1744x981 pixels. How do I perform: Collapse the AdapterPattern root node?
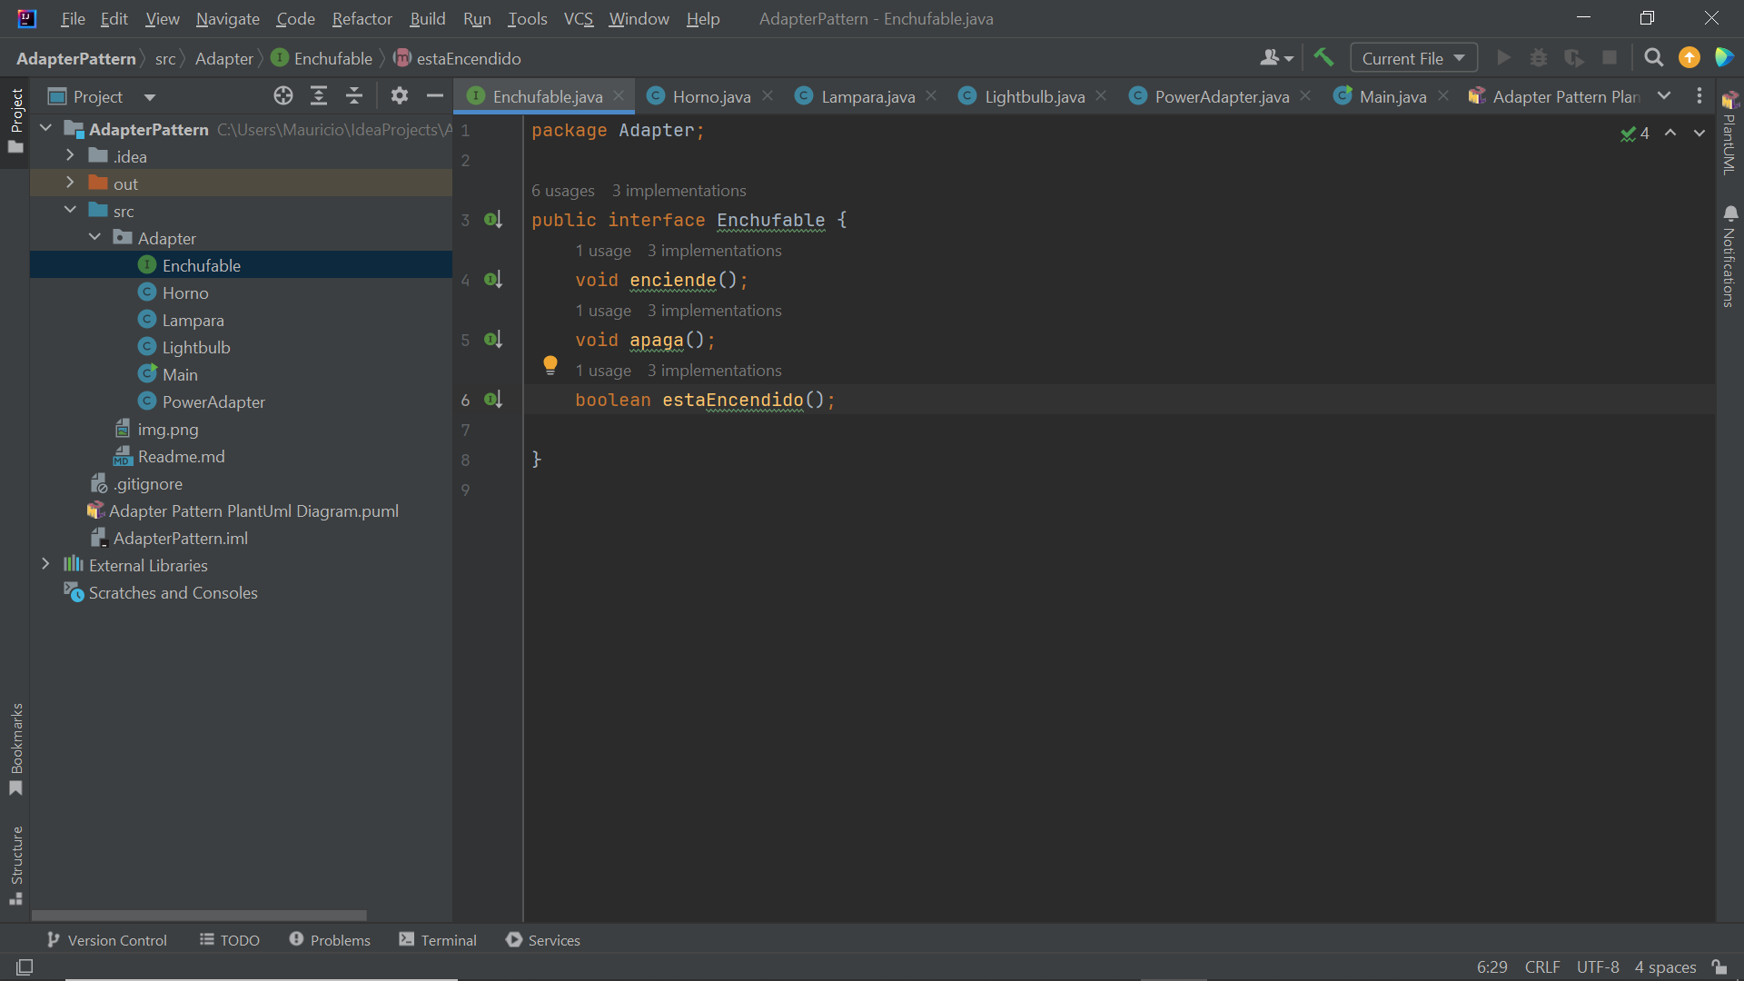click(45, 128)
